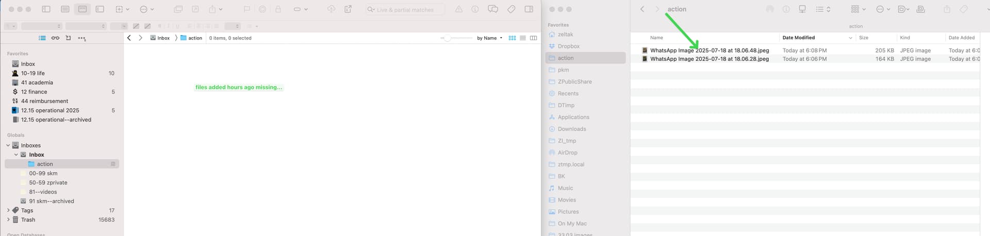Toggle the DEVONthink sidebar panel button
The width and height of the screenshot is (990, 236).
pos(46,9)
